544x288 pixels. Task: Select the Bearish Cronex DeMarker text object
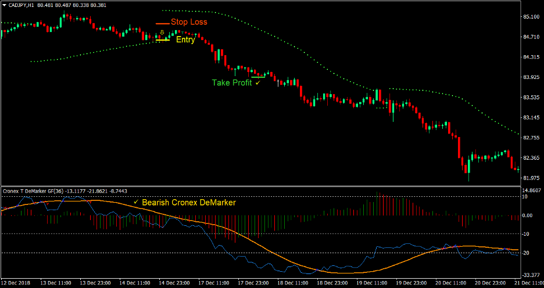coord(189,203)
